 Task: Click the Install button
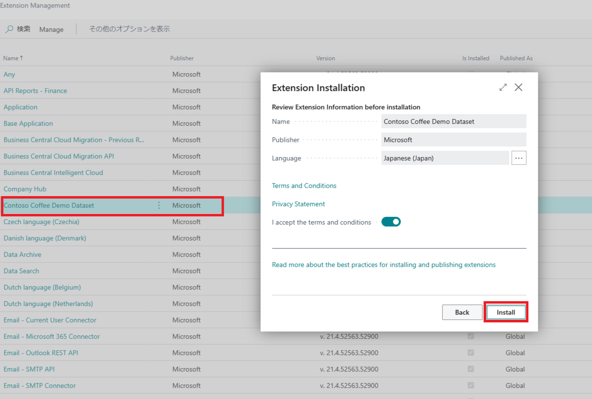click(x=506, y=312)
